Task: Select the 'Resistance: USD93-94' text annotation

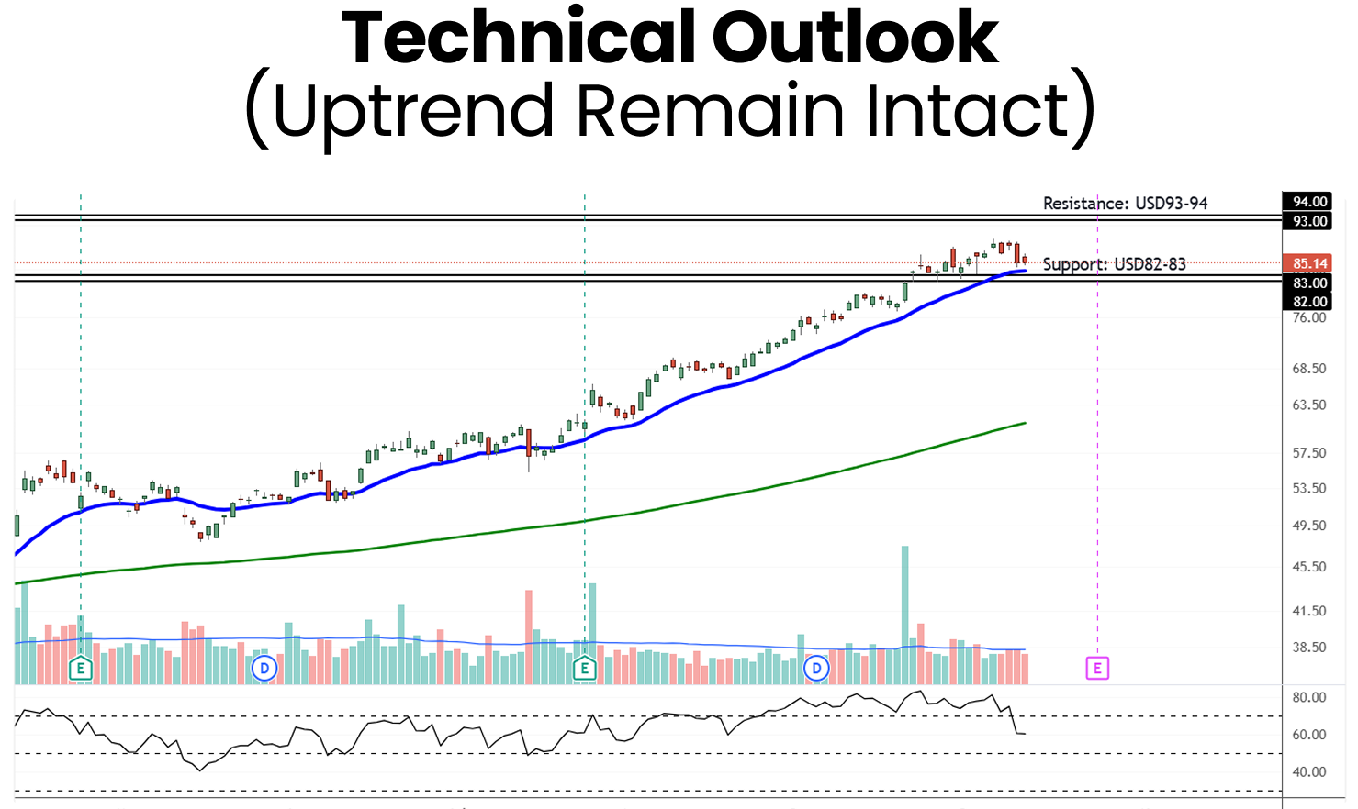Action: (1125, 204)
